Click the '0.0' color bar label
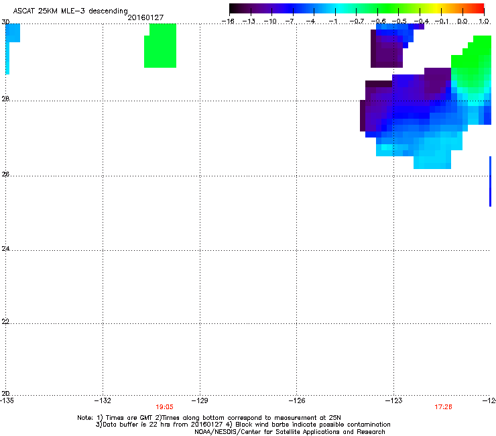This screenshot has width=496, height=436. (x=462, y=21)
